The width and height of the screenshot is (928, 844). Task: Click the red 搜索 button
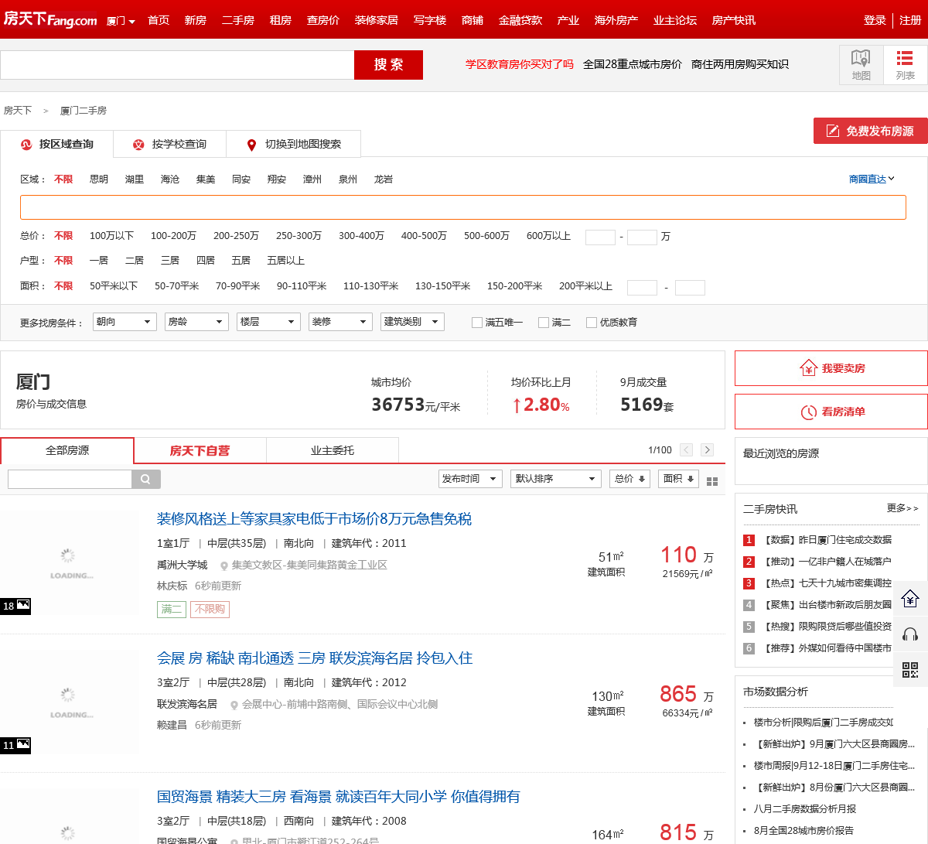click(x=388, y=65)
